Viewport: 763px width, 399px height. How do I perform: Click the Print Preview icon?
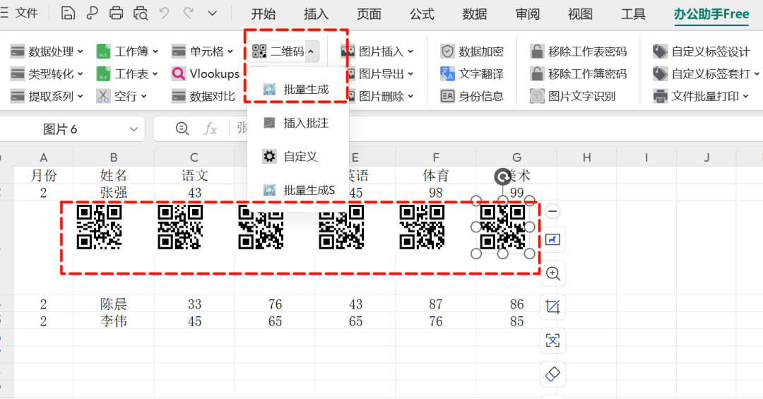(141, 13)
